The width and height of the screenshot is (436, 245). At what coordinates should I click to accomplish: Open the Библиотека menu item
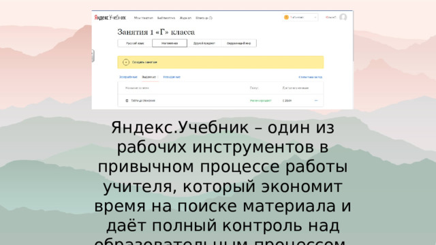click(166, 18)
